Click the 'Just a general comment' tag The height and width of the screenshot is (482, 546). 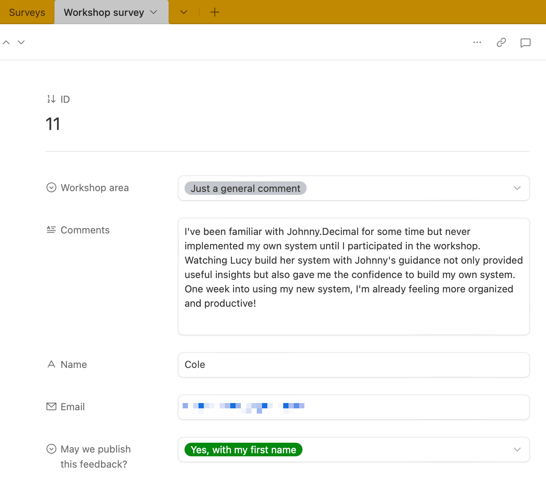[245, 188]
